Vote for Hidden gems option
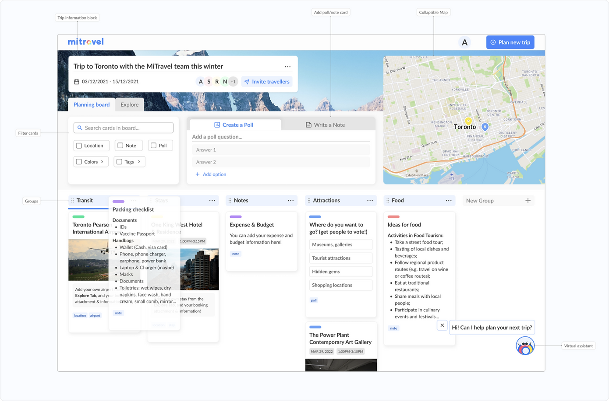Viewport: 609px width, 401px height. [x=341, y=272]
